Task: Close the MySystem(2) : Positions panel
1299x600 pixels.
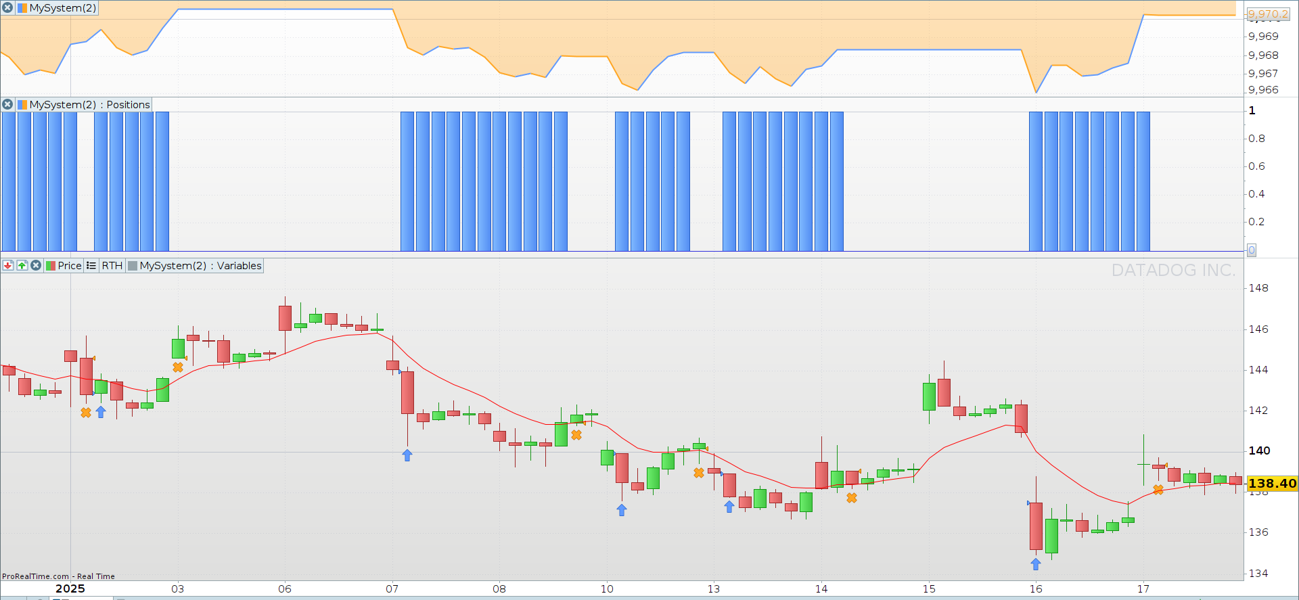Action: [x=7, y=104]
